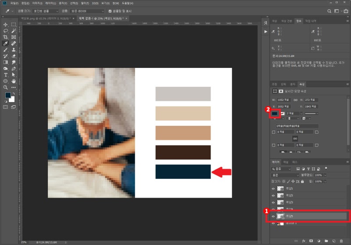The image size is (351, 245).
Task: Open '샘플' all layers dropdown
Action: 87,11
